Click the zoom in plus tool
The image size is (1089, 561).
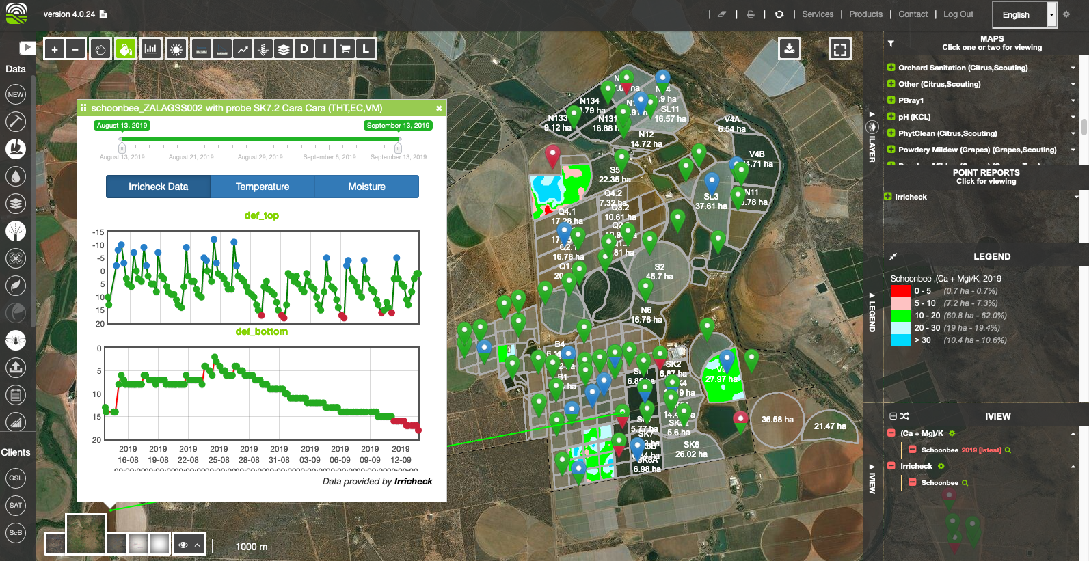[x=55, y=49]
